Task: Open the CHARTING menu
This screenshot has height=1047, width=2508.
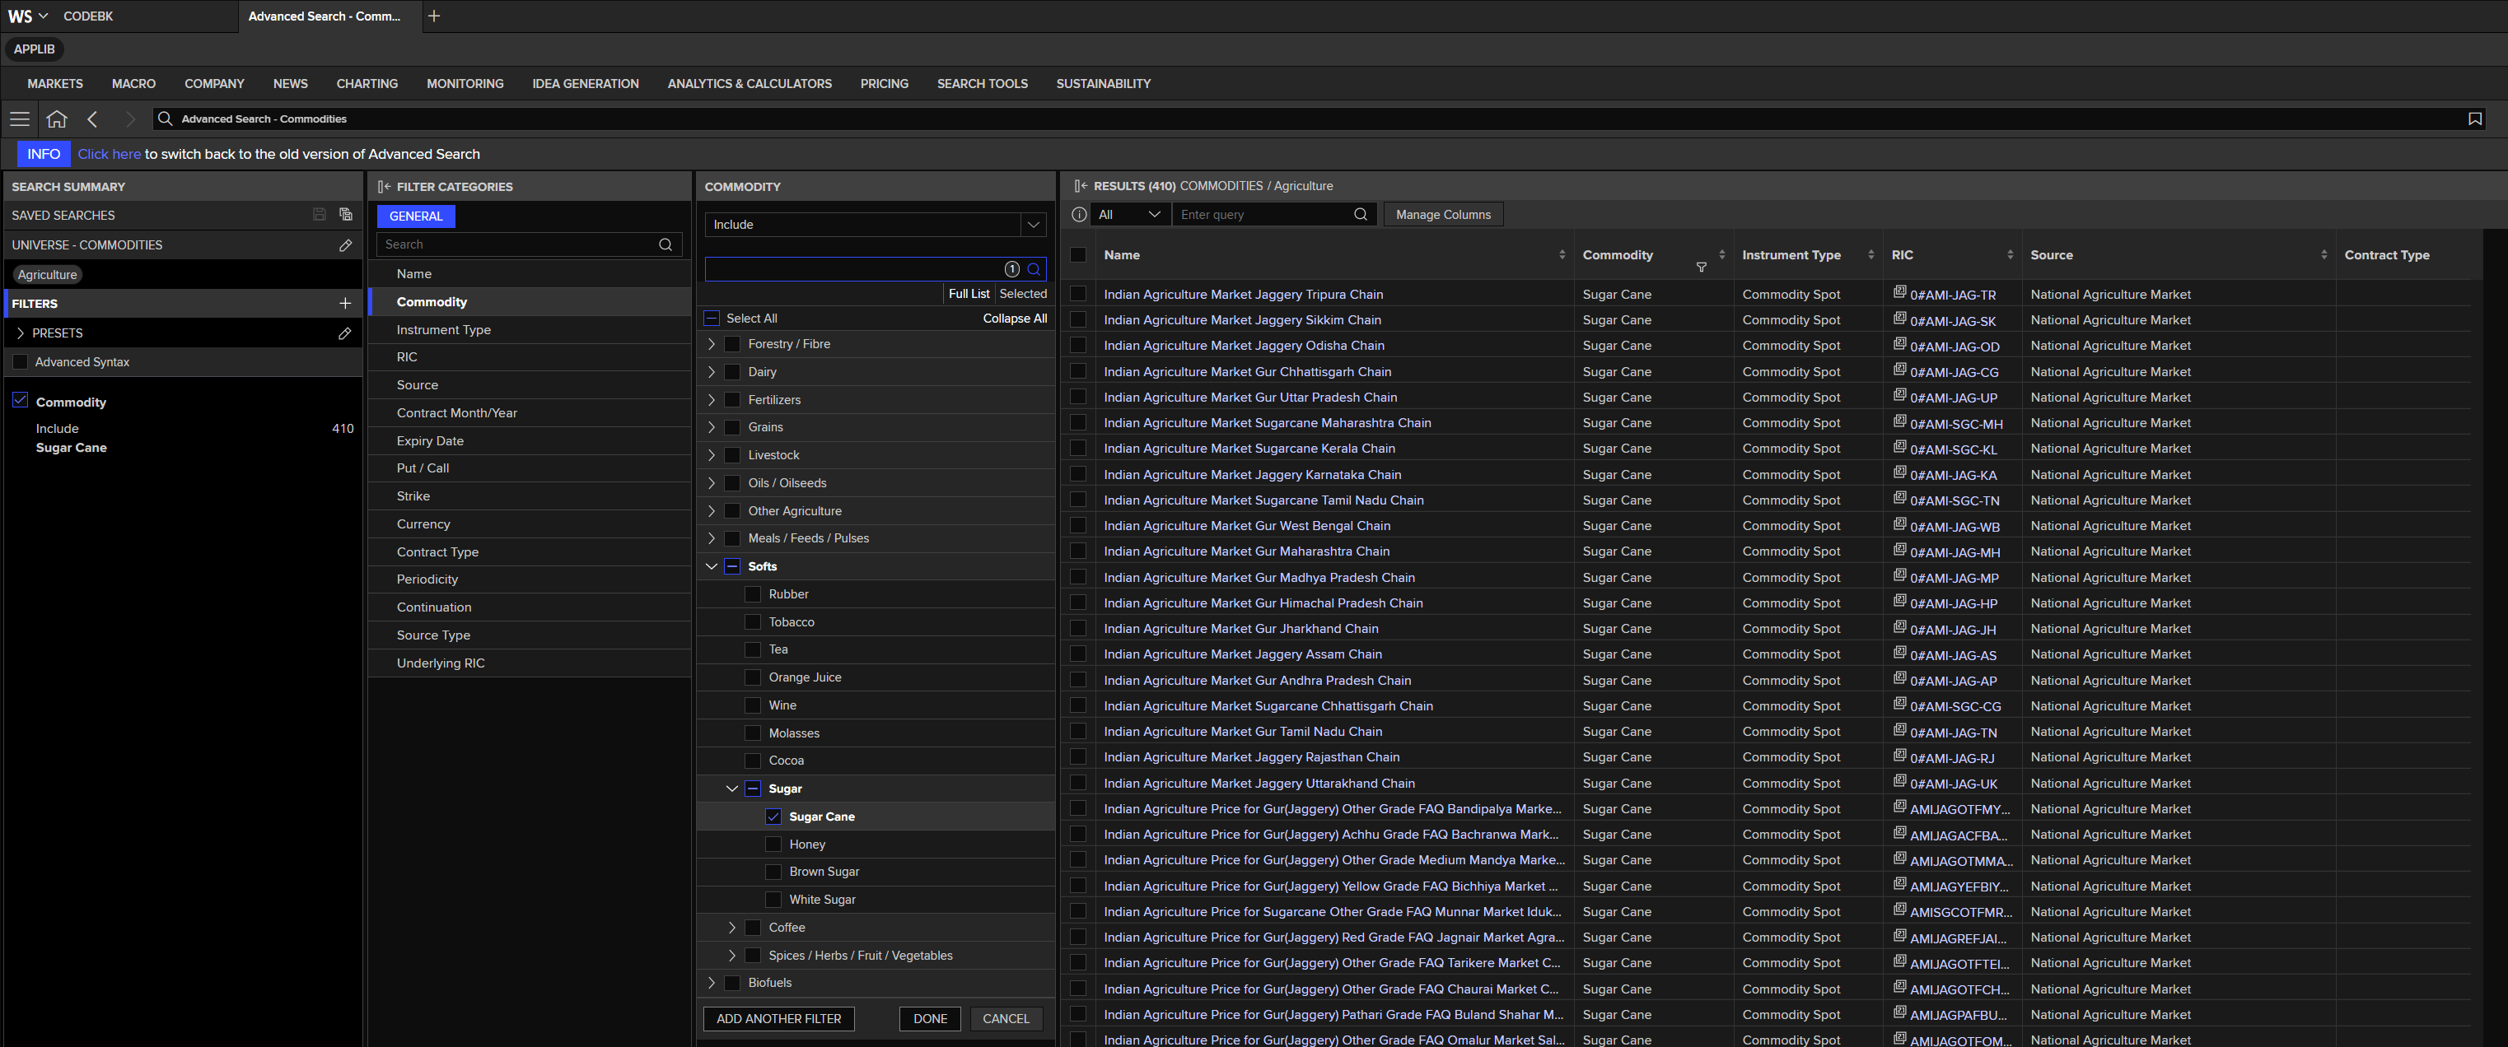Action: click(x=367, y=84)
